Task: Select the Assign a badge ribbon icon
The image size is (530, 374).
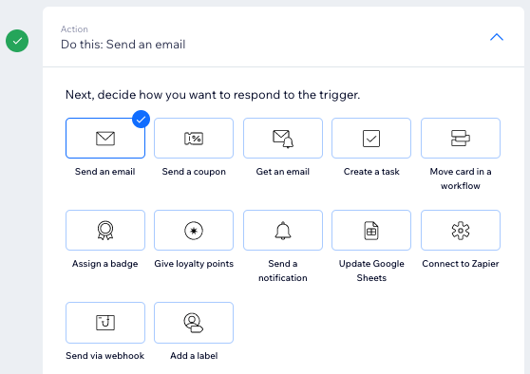Action: pos(105,231)
